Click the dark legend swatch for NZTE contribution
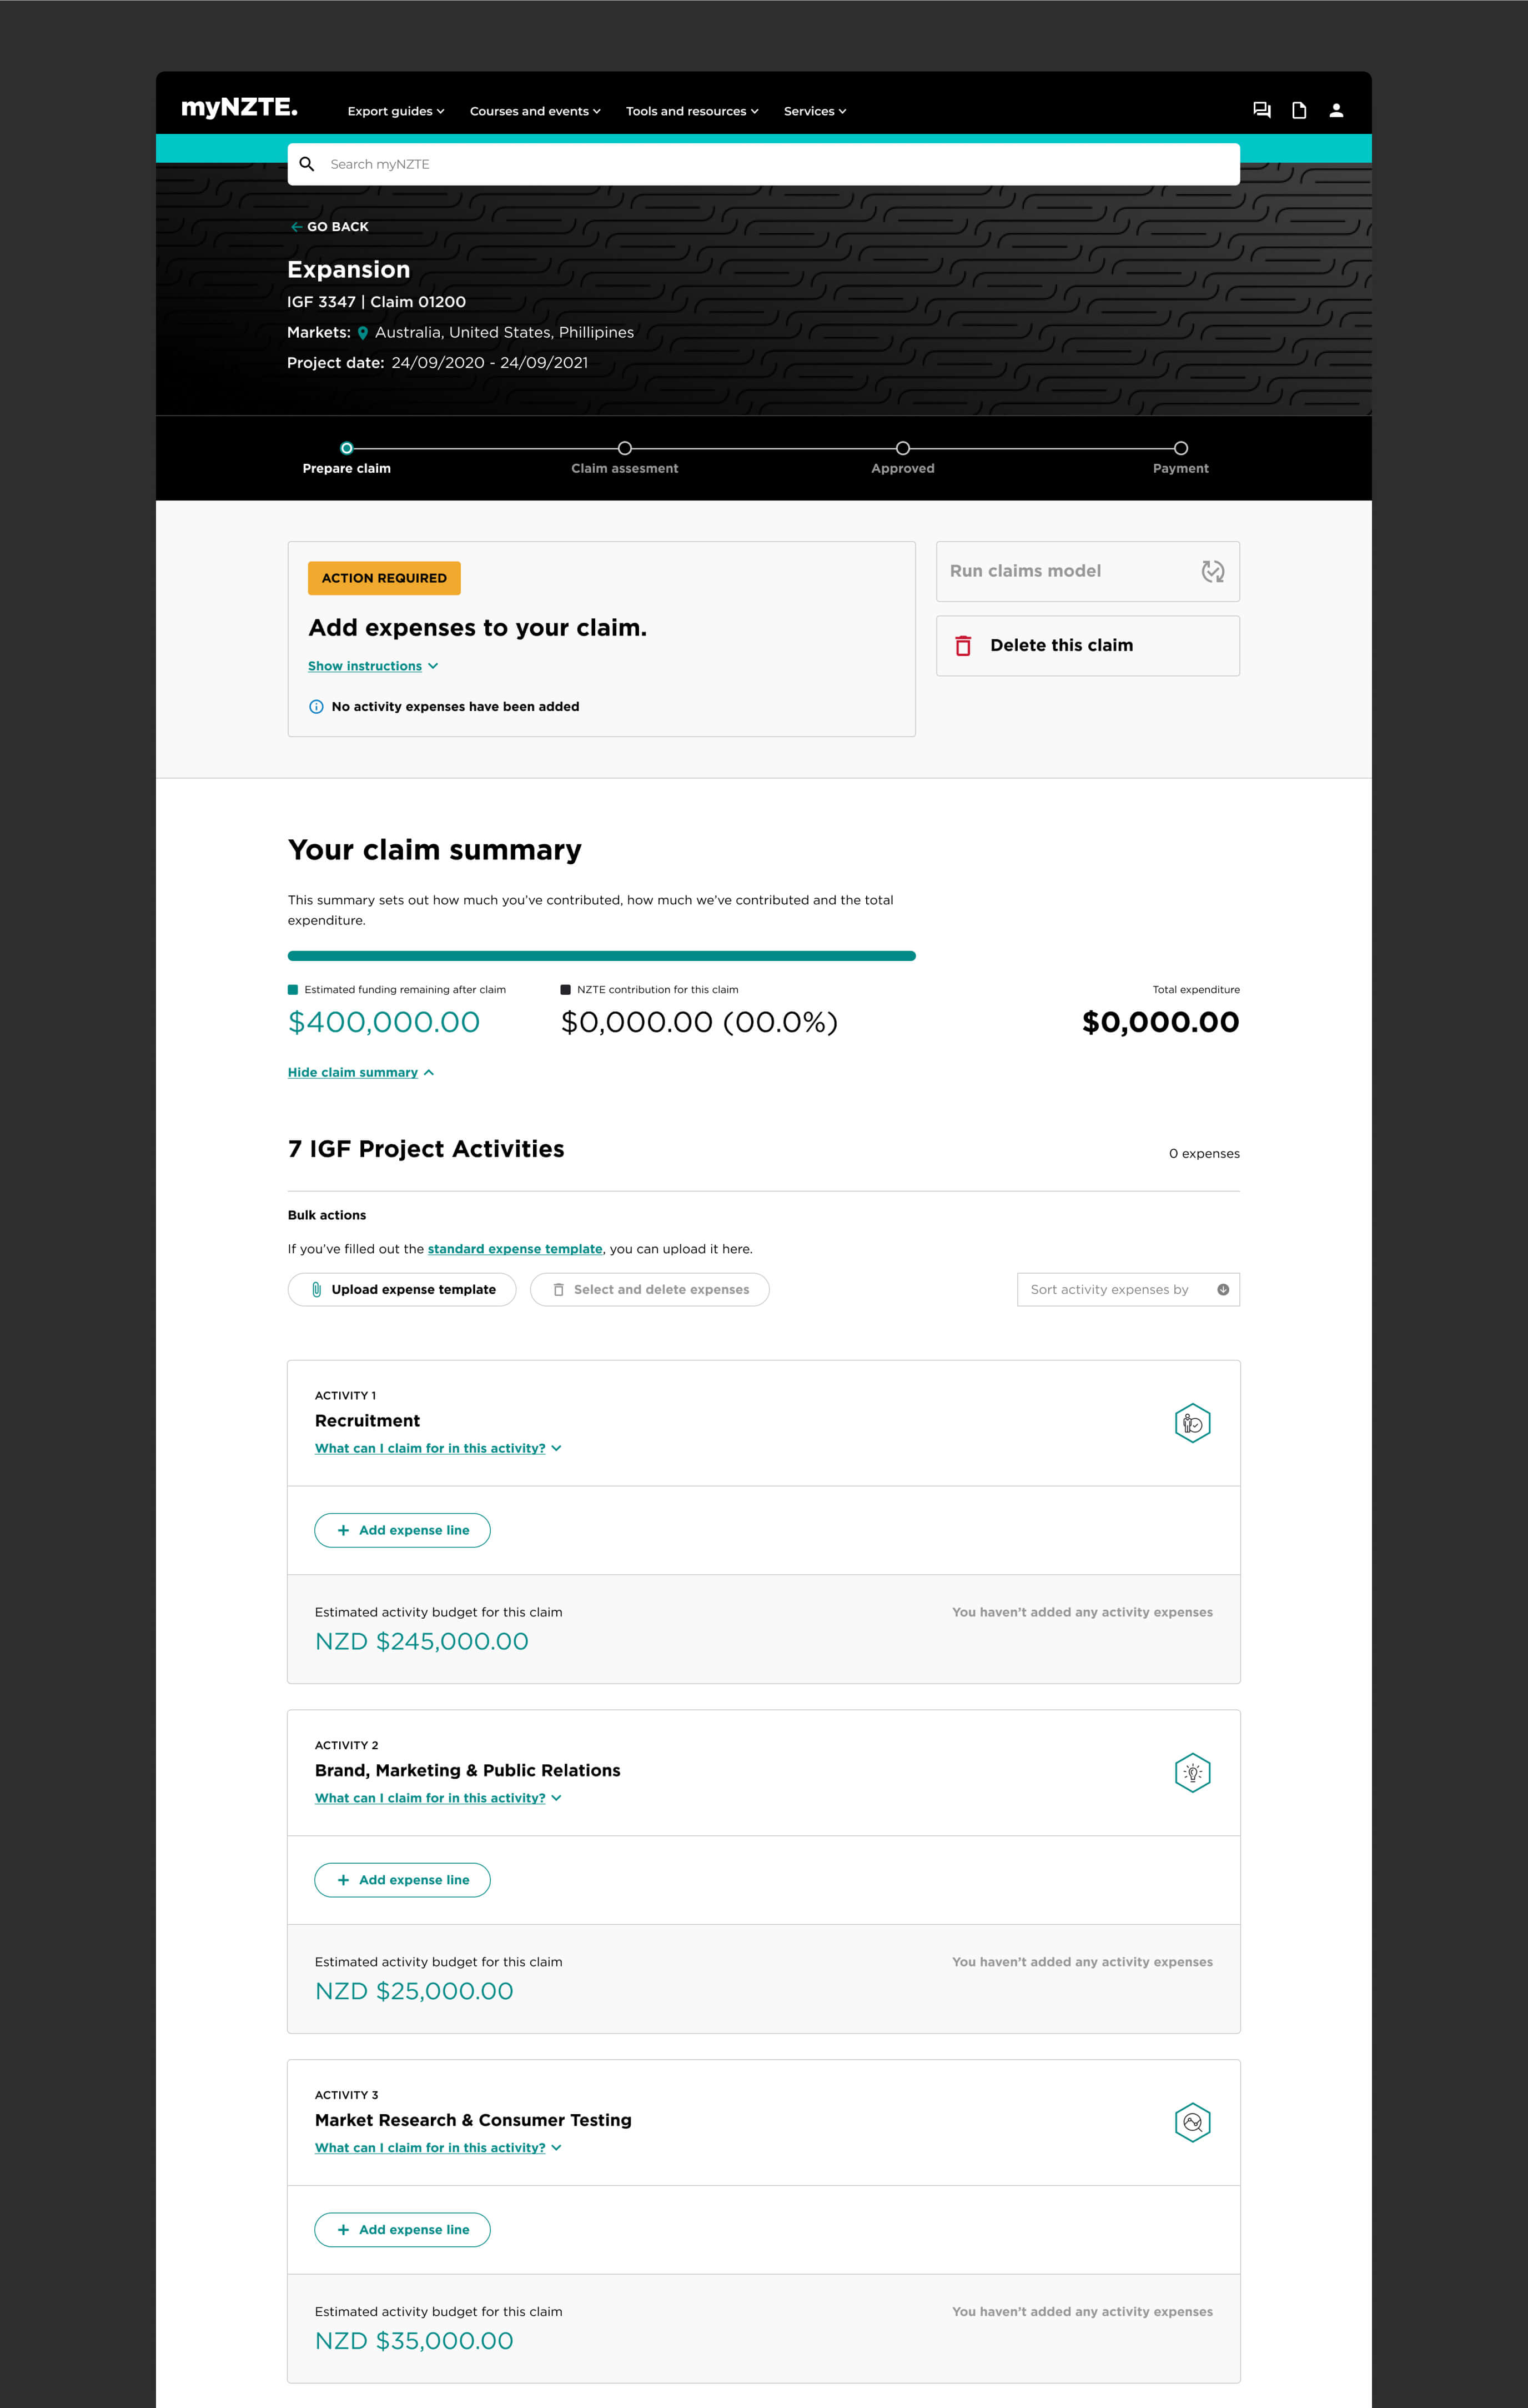 tap(566, 990)
